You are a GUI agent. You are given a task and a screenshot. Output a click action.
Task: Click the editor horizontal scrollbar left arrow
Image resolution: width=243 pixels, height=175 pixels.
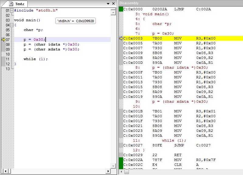click(x=5, y=171)
